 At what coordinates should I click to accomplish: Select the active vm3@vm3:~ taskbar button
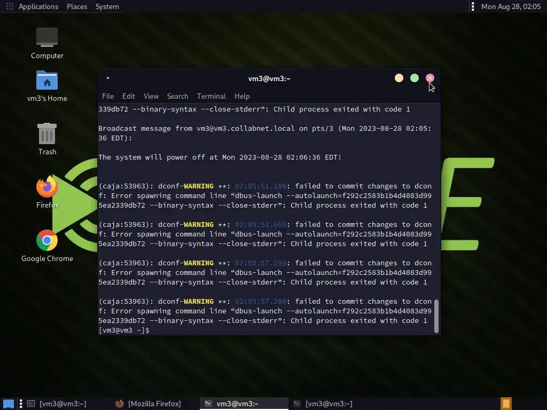[244, 404]
